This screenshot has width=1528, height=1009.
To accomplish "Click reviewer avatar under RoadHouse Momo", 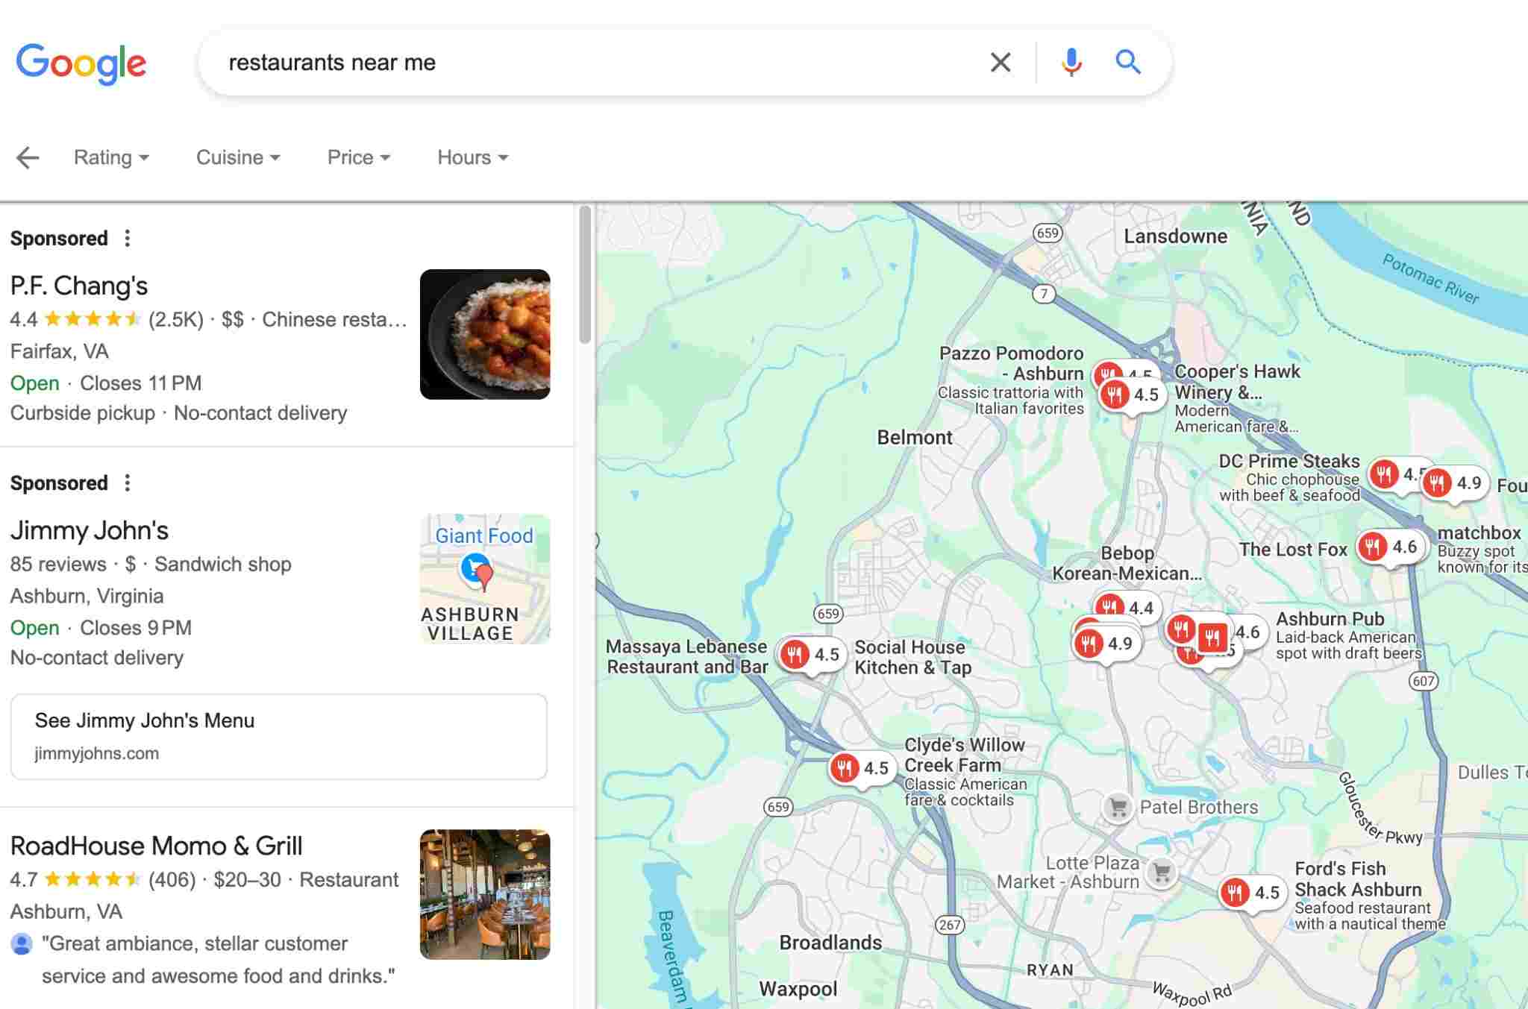I will [x=22, y=944].
